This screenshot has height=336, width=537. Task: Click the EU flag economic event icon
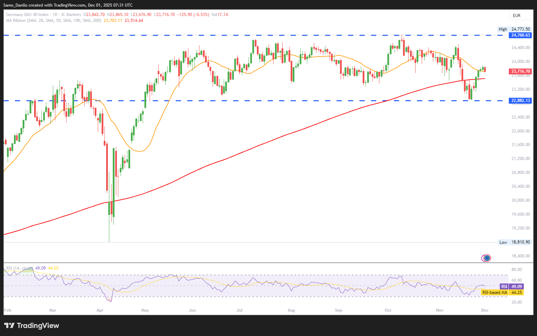487,258
